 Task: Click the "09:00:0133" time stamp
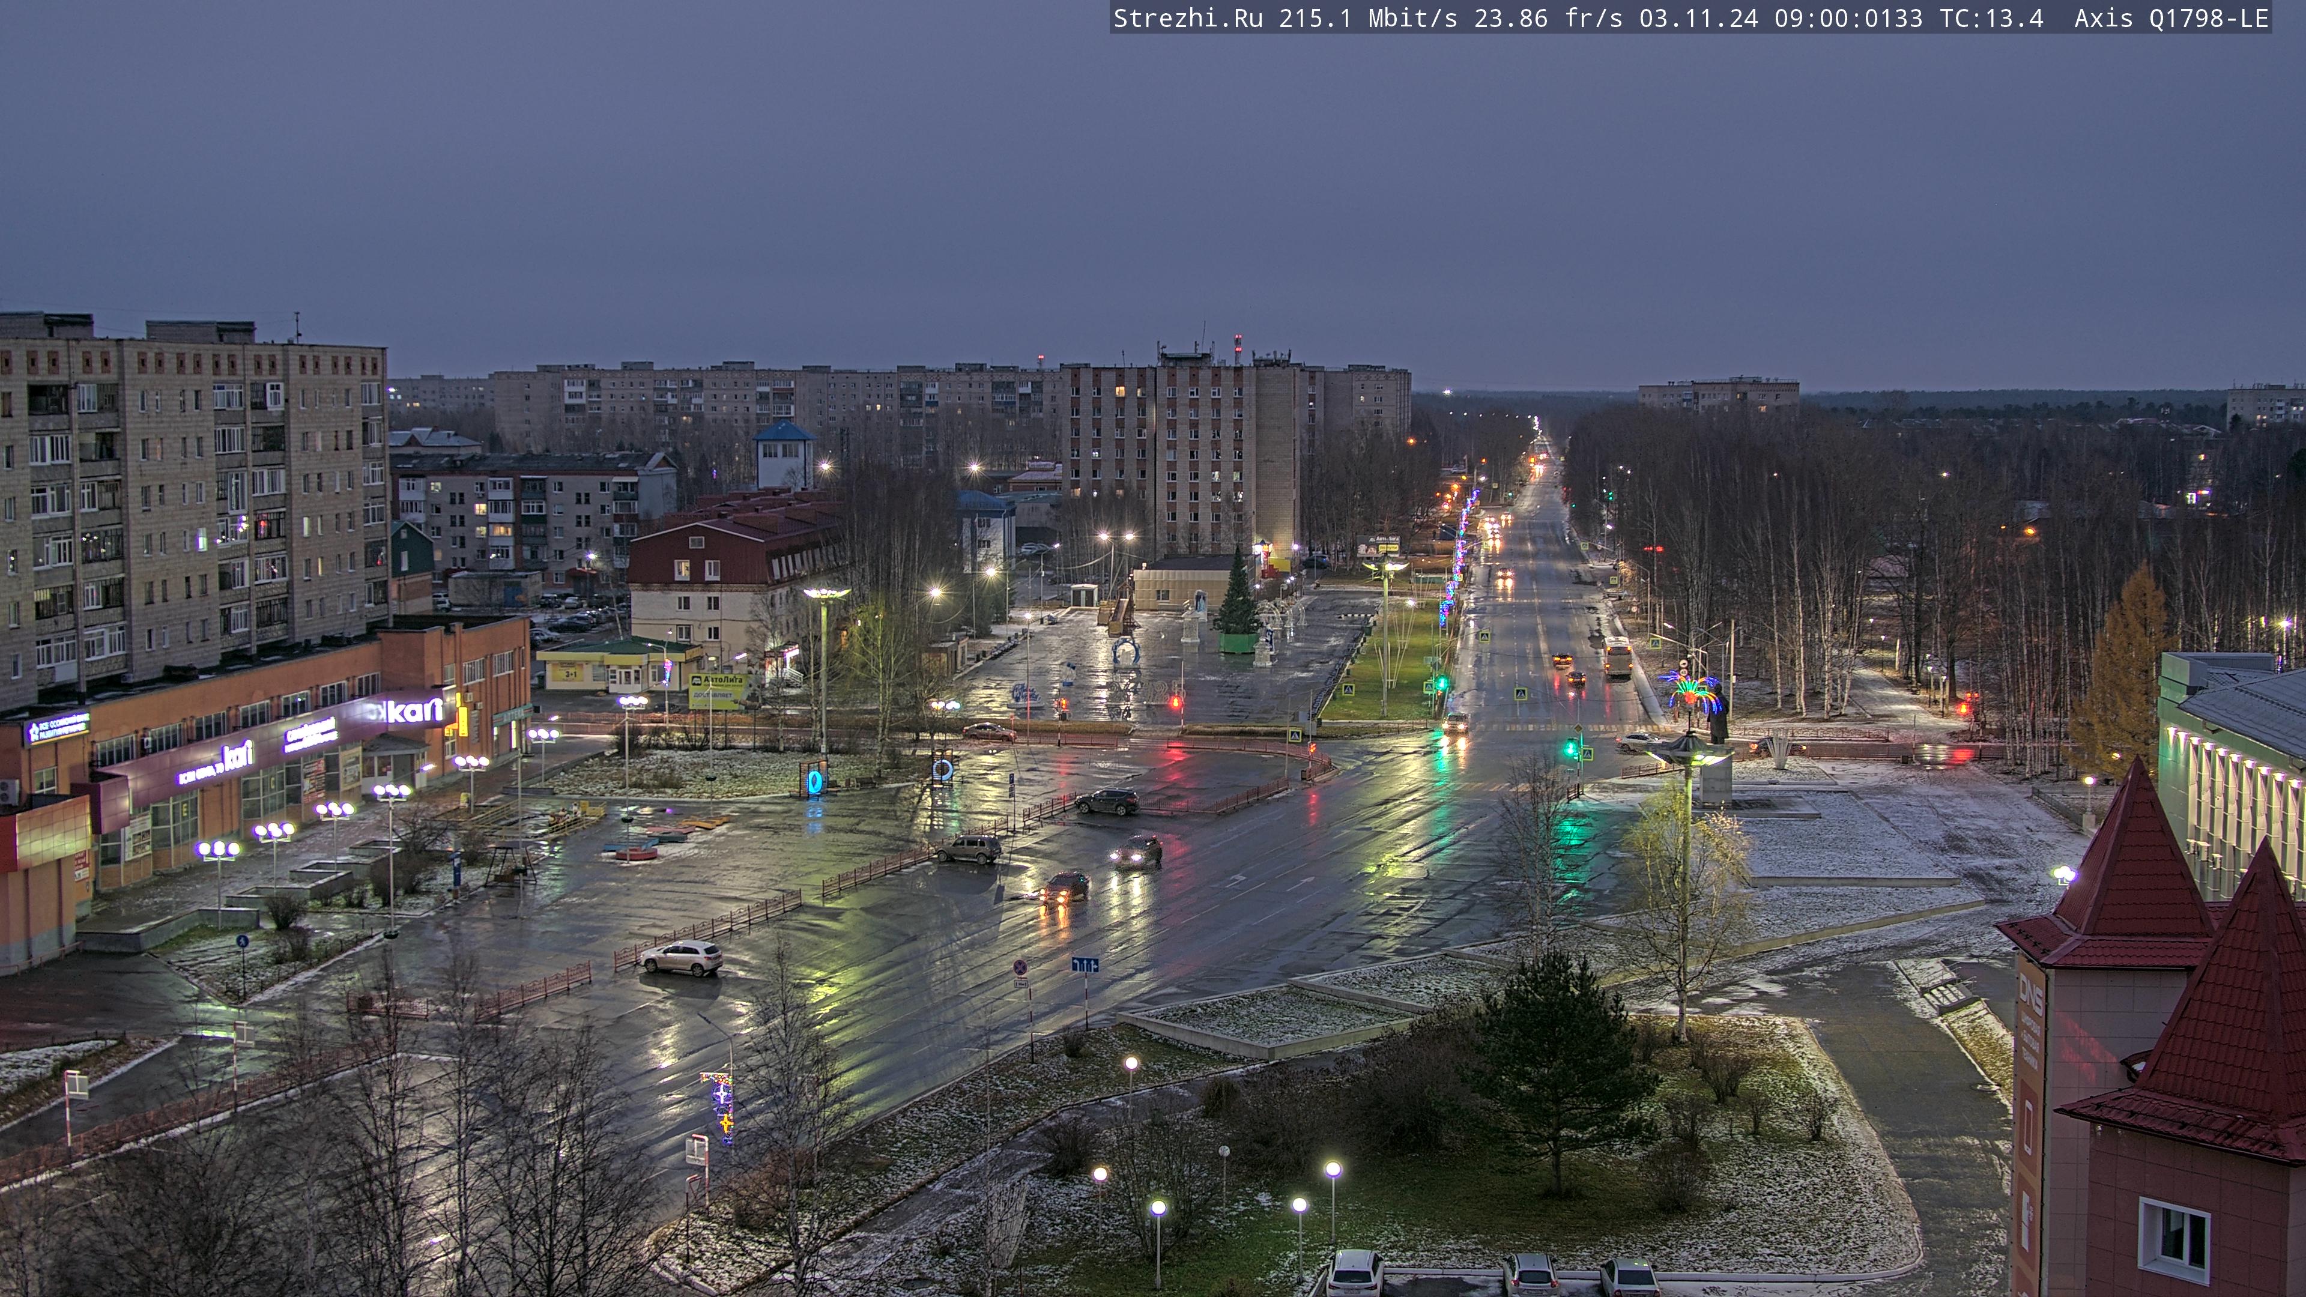1848,18
